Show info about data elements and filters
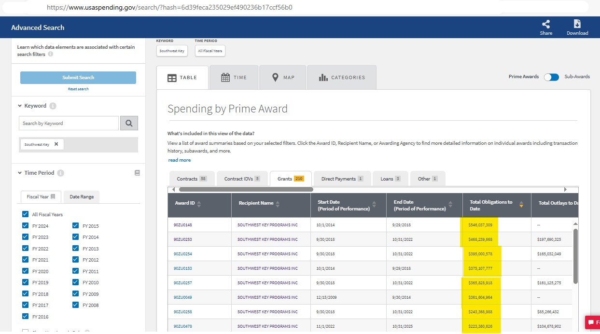600x334 pixels. coord(51,55)
